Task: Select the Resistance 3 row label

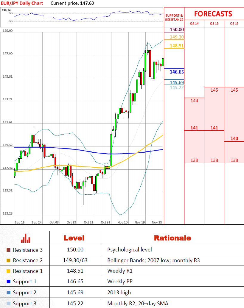Action: point(28,250)
